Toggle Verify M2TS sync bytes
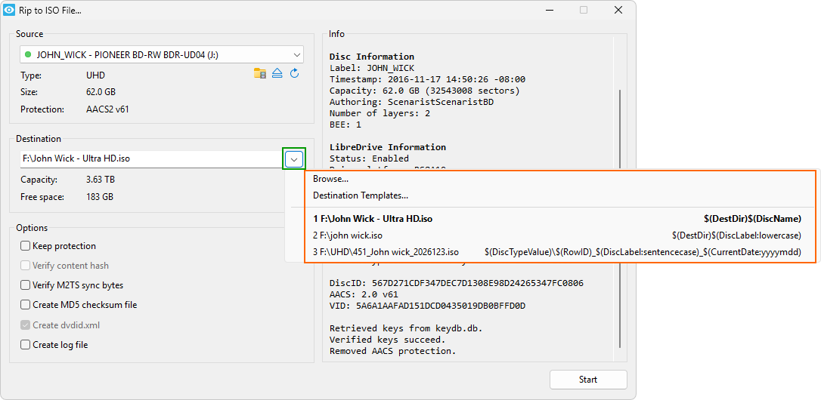Screen dimensions: 821x400 [x=26, y=285]
